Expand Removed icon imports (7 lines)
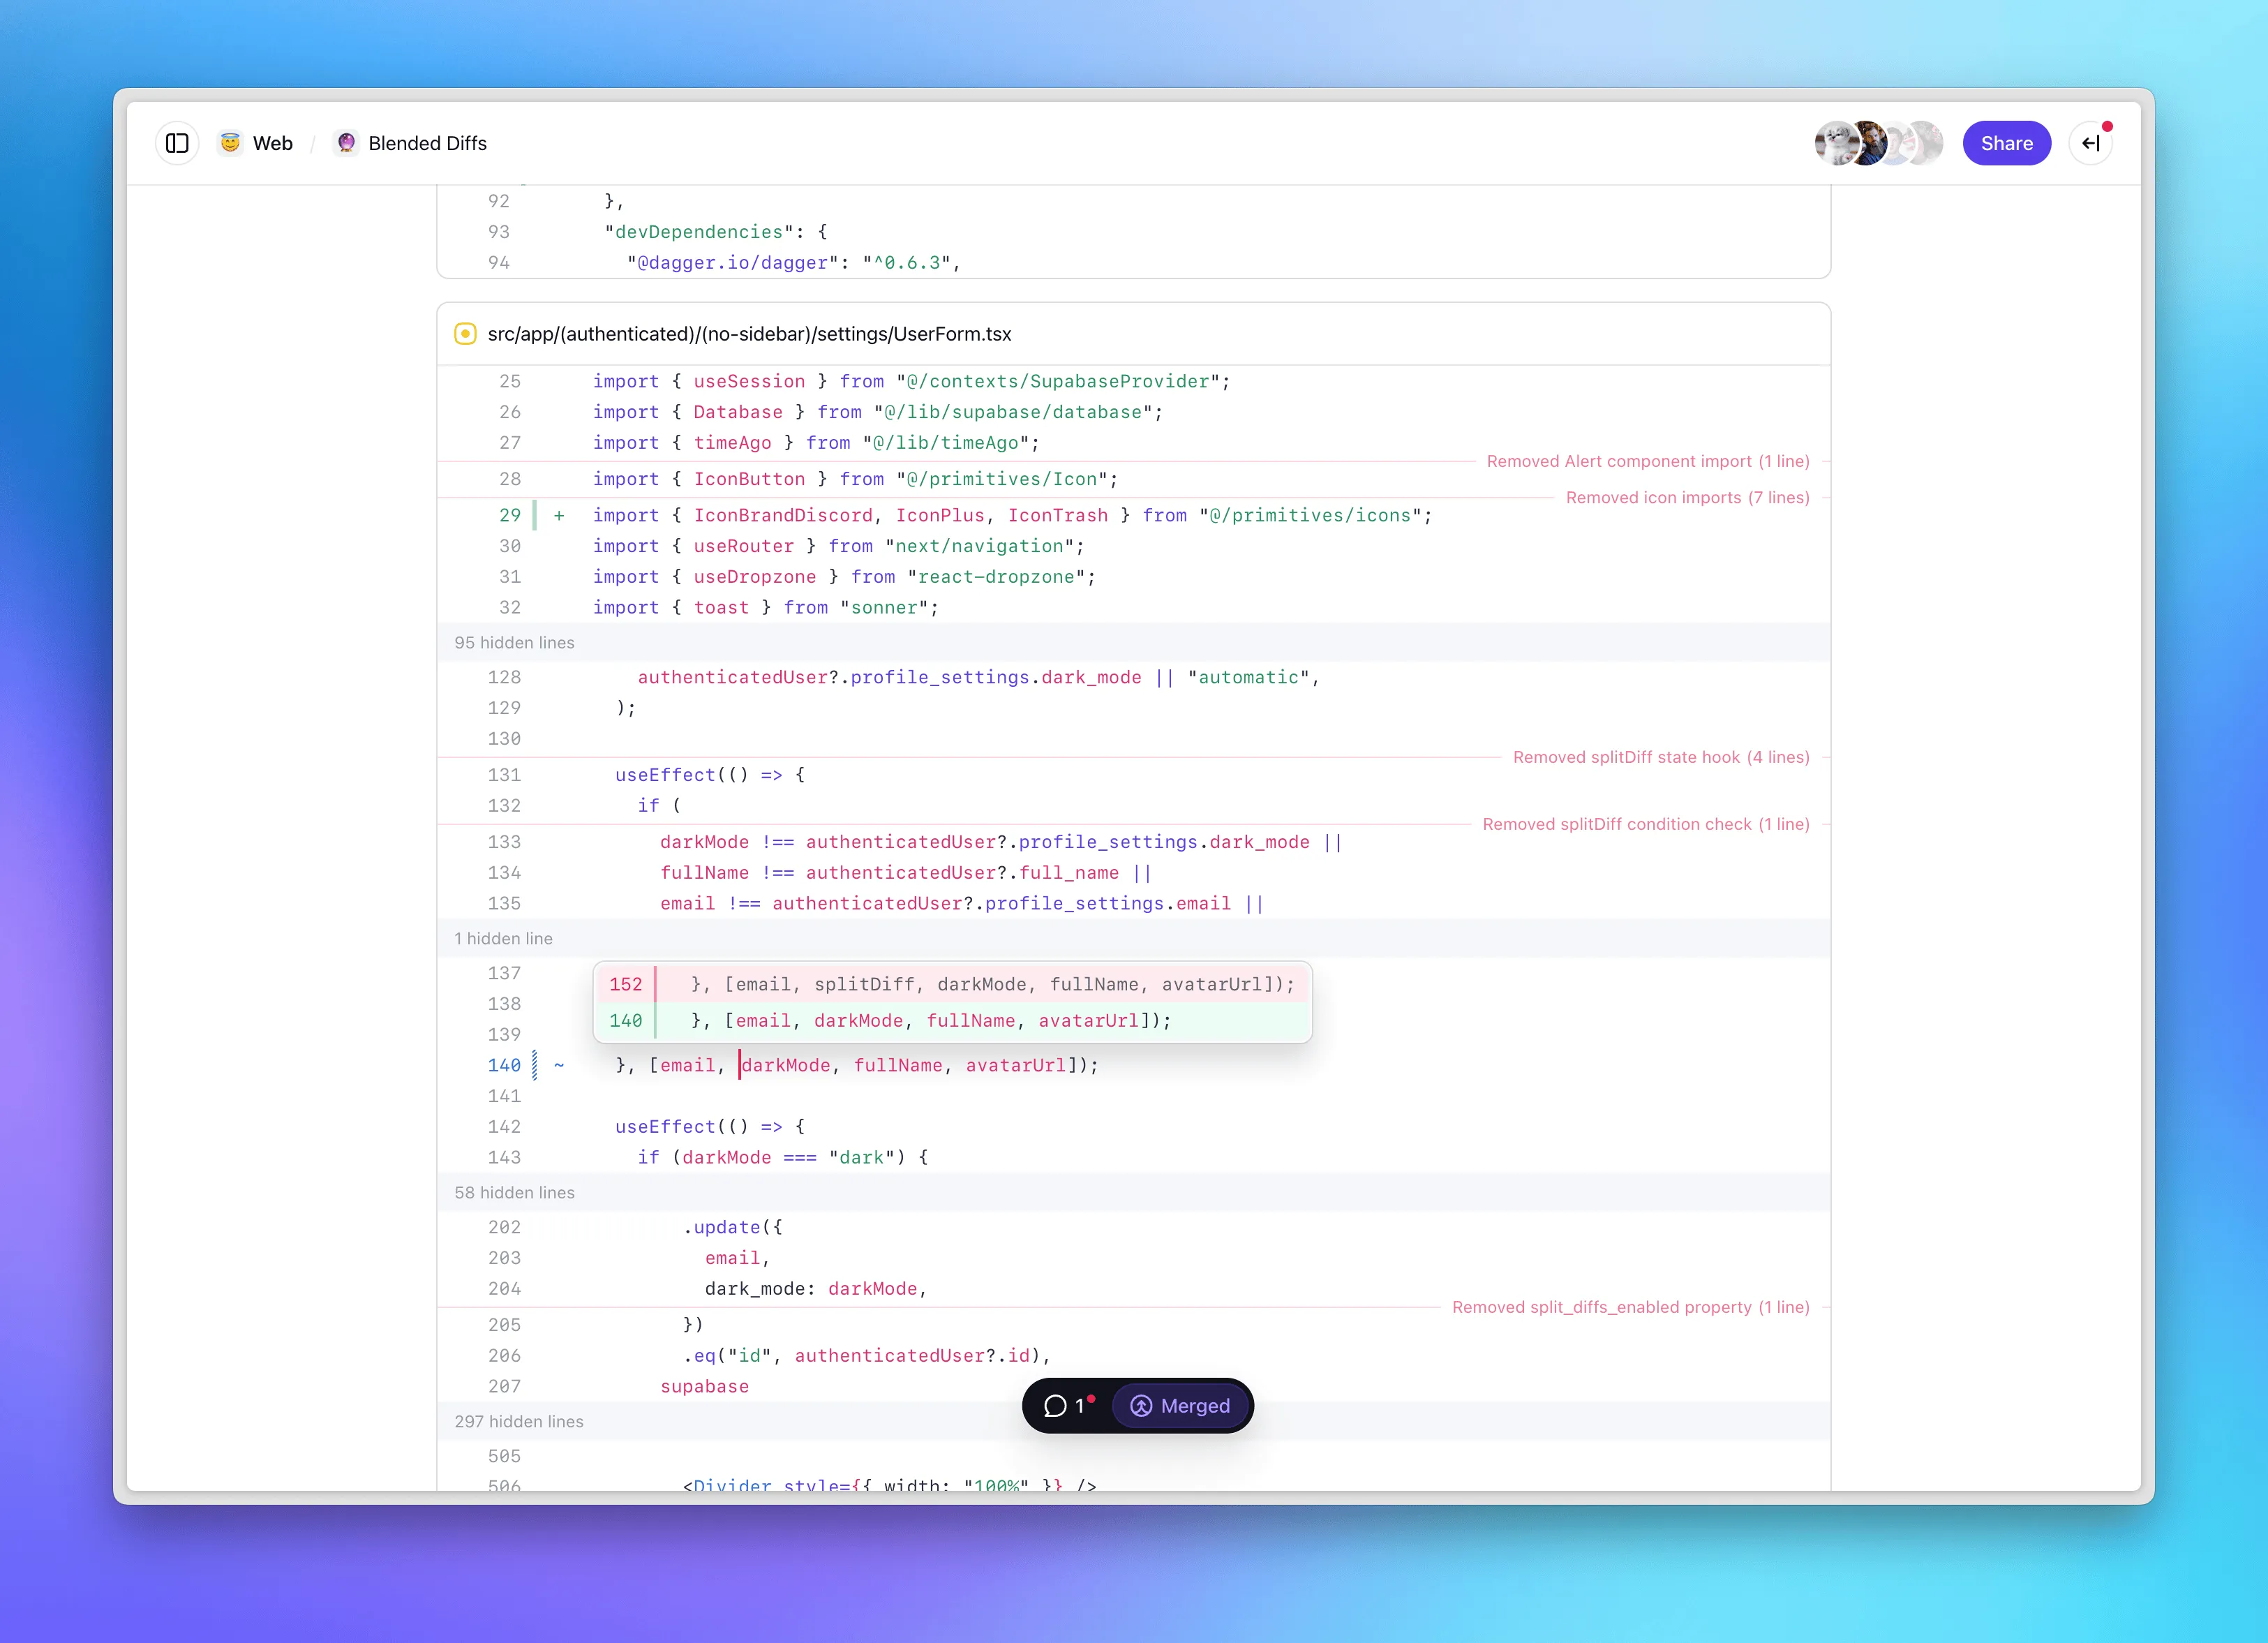Viewport: 2268px width, 1643px height. click(1688, 498)
